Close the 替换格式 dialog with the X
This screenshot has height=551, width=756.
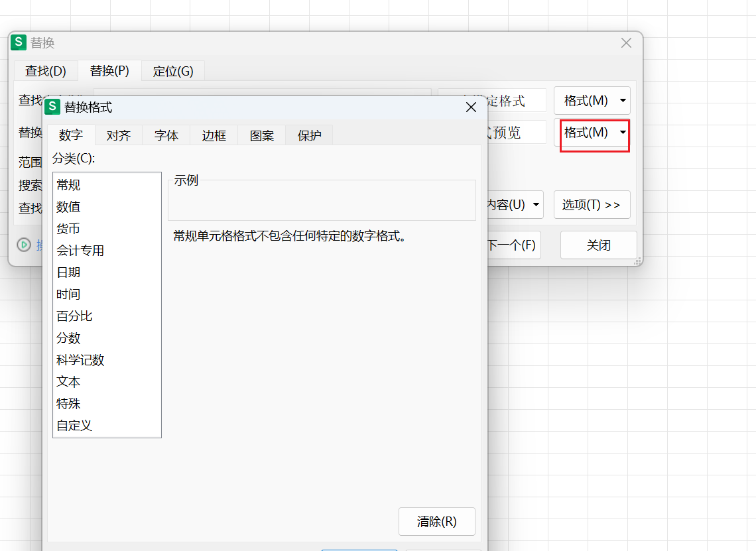(x=471, y=107)
